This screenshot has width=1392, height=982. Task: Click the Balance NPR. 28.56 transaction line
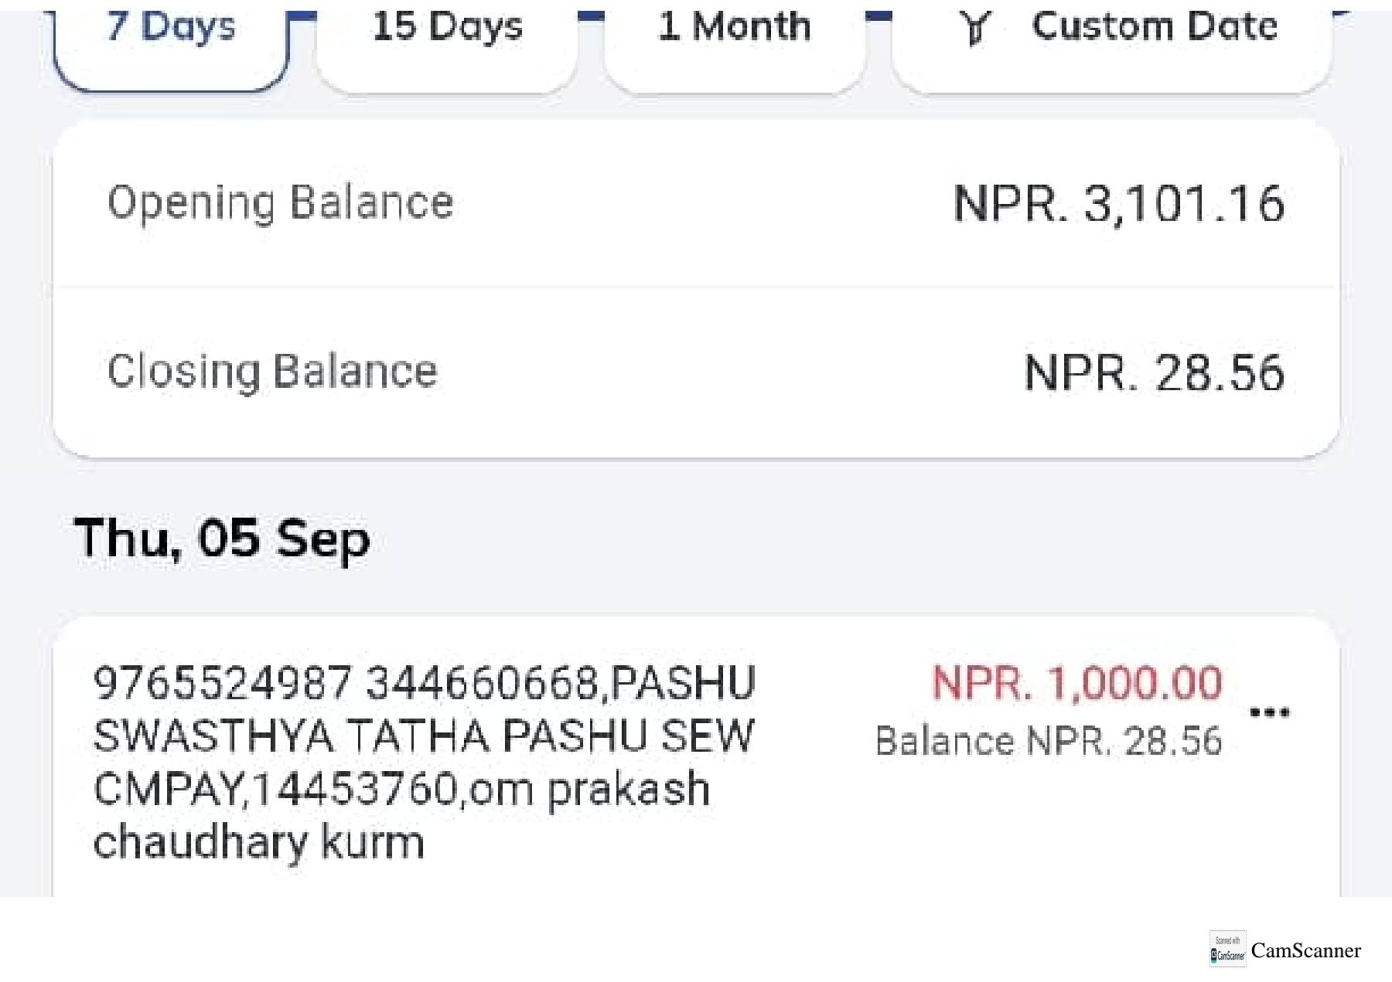tap(1049, 741)
